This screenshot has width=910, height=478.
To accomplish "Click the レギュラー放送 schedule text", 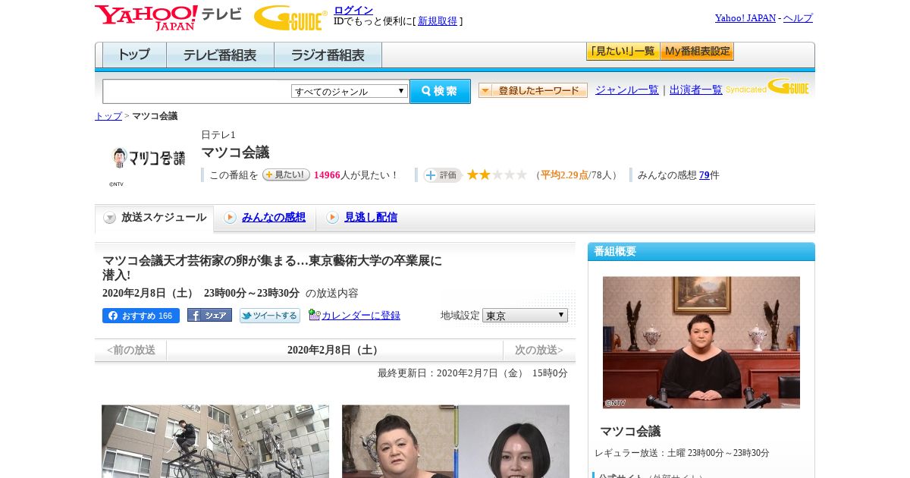I will point(682,453).
